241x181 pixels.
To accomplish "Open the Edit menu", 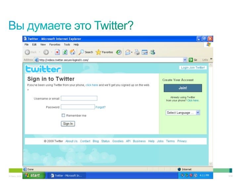I will coord(34,44).
